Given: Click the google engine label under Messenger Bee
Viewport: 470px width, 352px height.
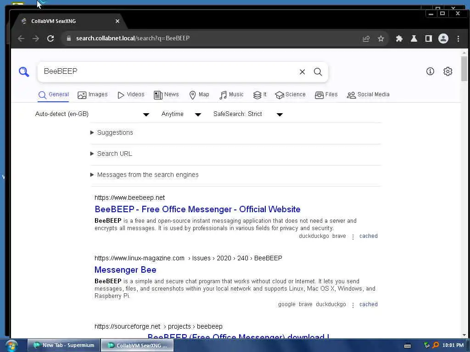Looking at the screenshot, I should click(x=286, y=304).
